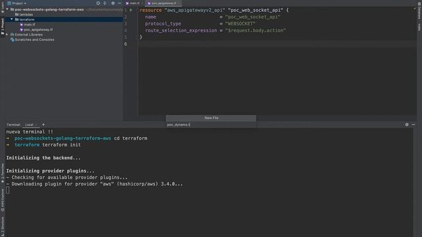Expand External Libraries node
This screenshot has height=237, width=422.
pos(7,34)
